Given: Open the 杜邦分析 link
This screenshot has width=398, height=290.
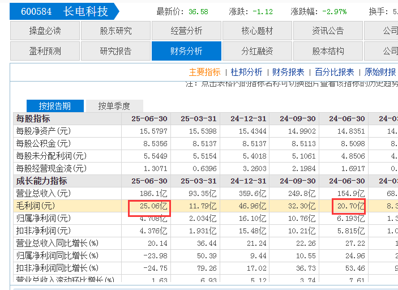Looking at the screenshot, I should 246,72.
